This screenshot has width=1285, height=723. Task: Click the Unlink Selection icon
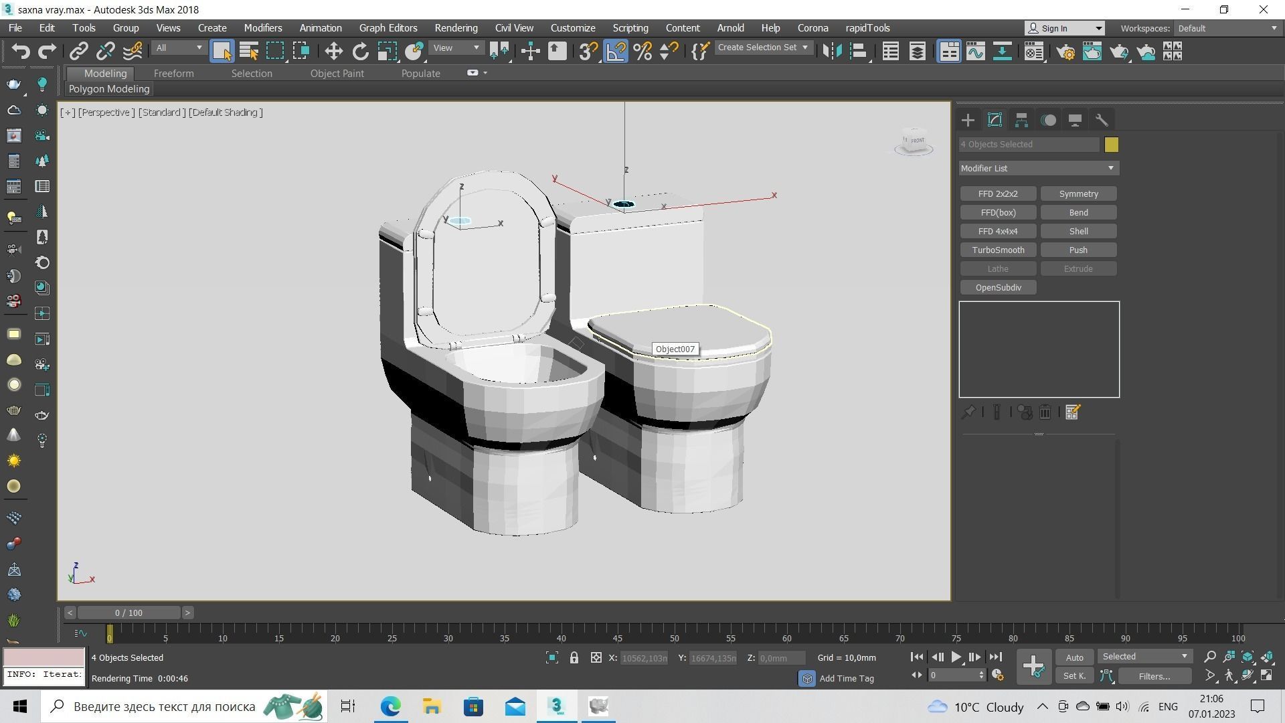[x=105, y=52]
